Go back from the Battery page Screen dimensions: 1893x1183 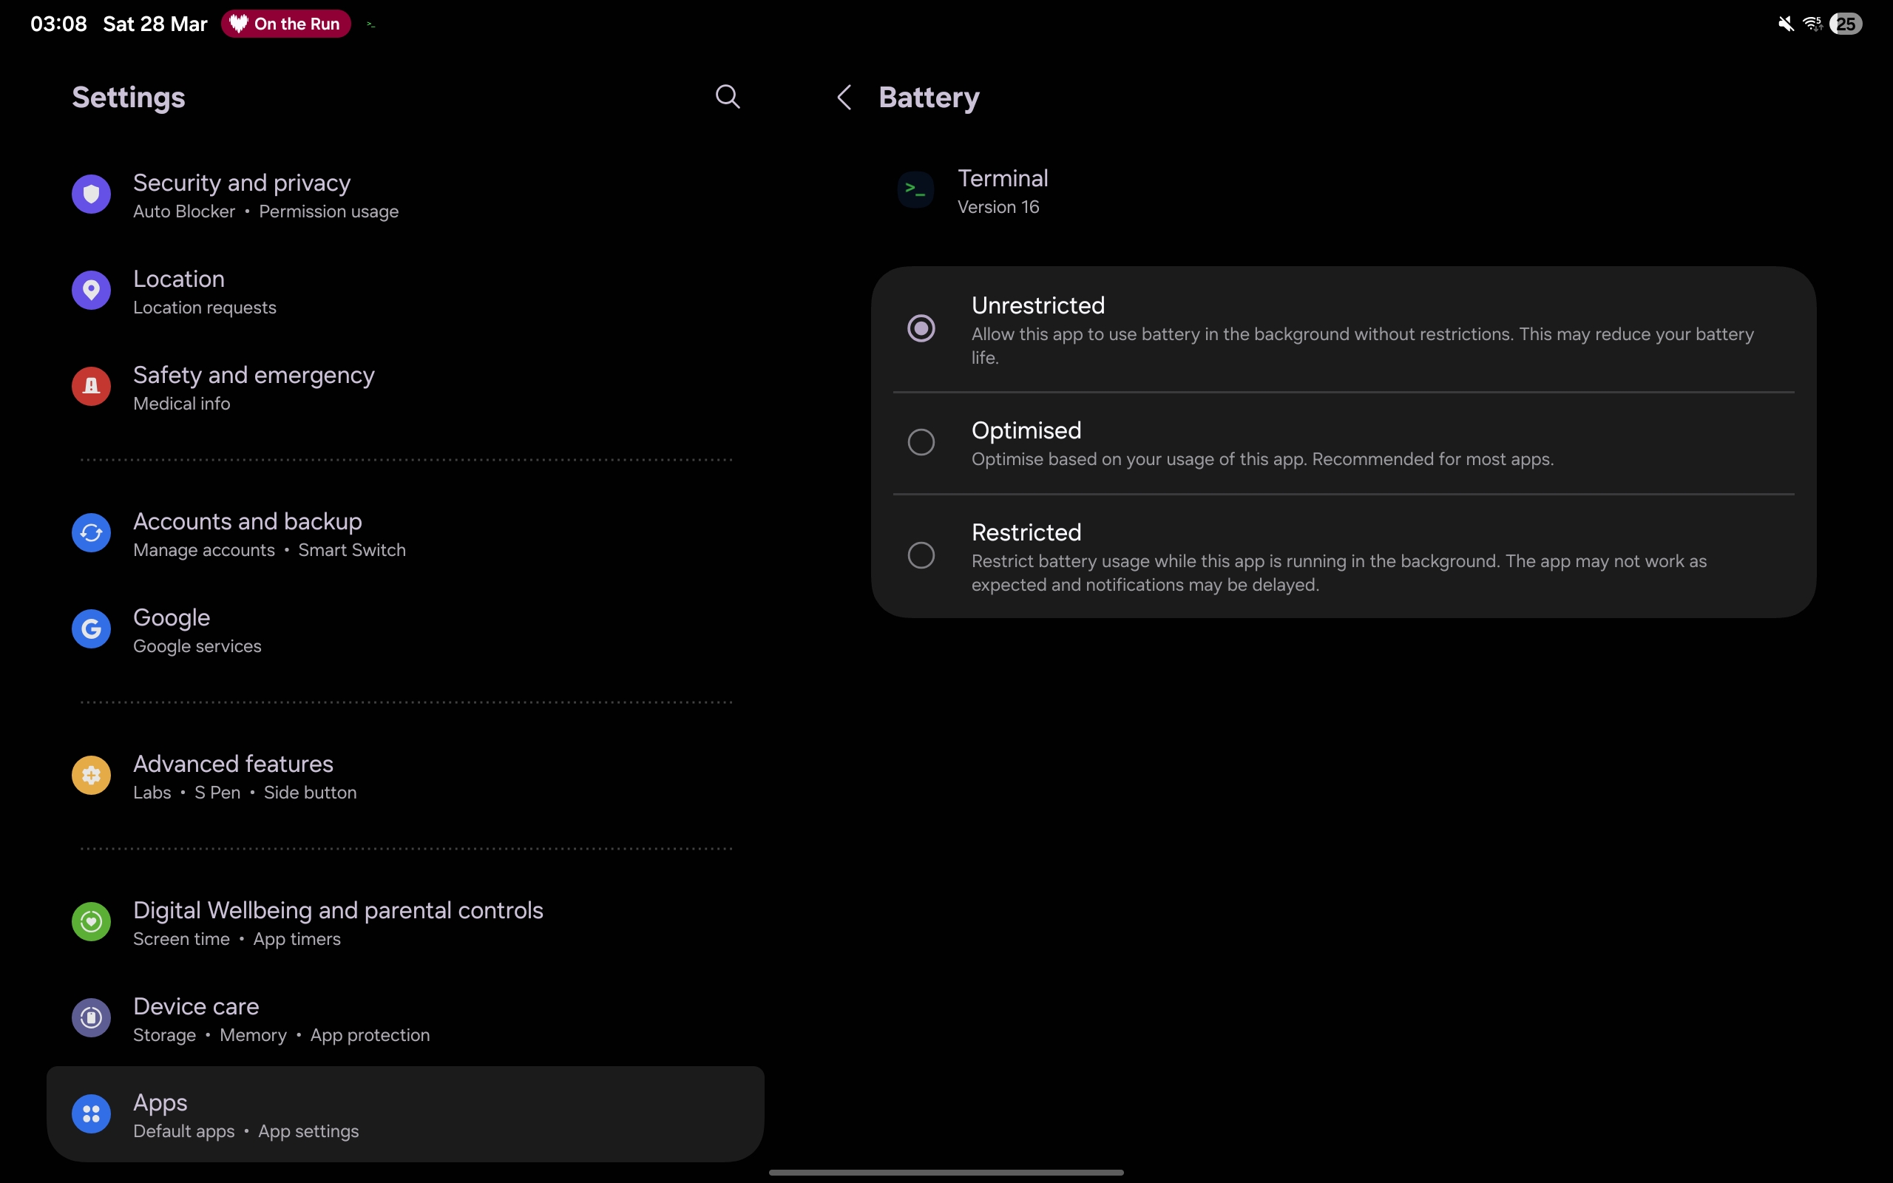click(x=843, y=96)
